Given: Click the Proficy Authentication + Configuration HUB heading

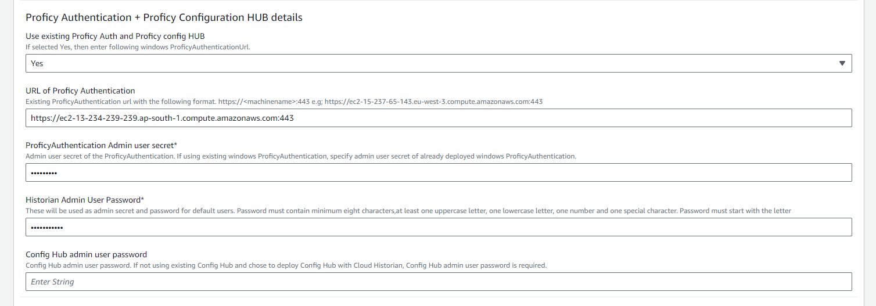Looking at the screenshot, I should click(x=164, y=17).
